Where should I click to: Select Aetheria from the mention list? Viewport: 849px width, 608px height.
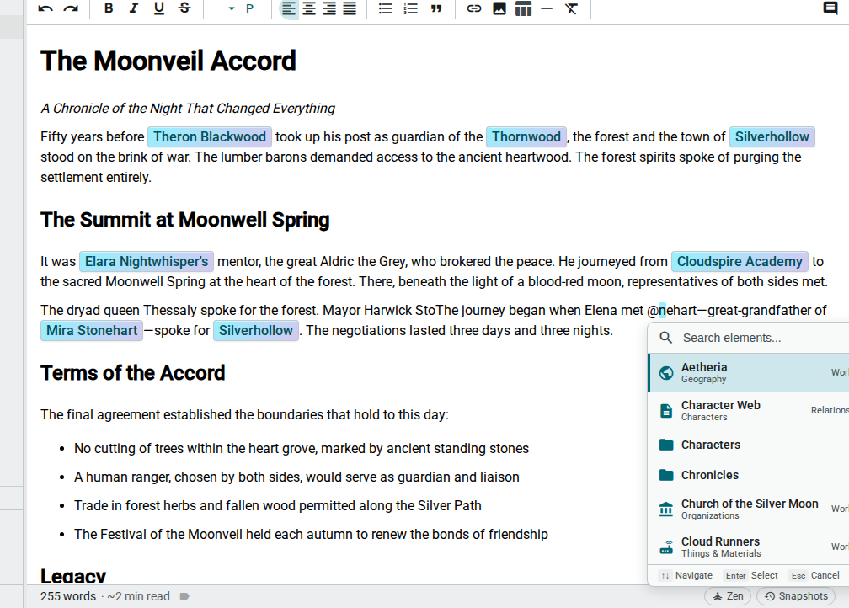(x=749, y=372)
